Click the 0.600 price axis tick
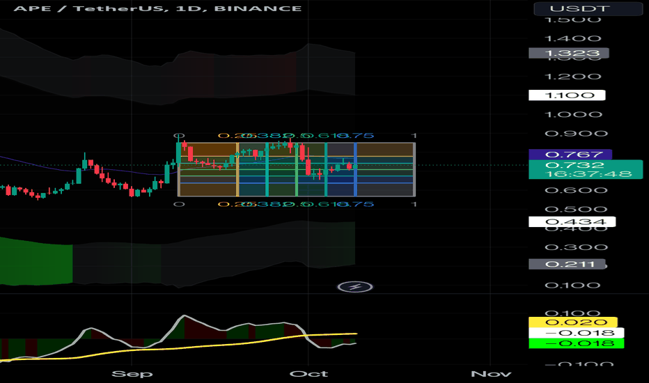The image size is (649, 383). 576,190
